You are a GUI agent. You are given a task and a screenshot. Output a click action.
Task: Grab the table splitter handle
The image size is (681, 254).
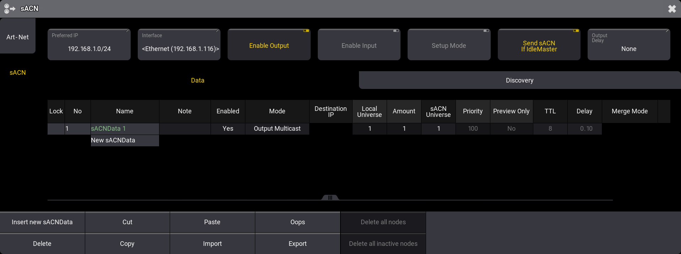pyautogui.click(x=330, y=198)
